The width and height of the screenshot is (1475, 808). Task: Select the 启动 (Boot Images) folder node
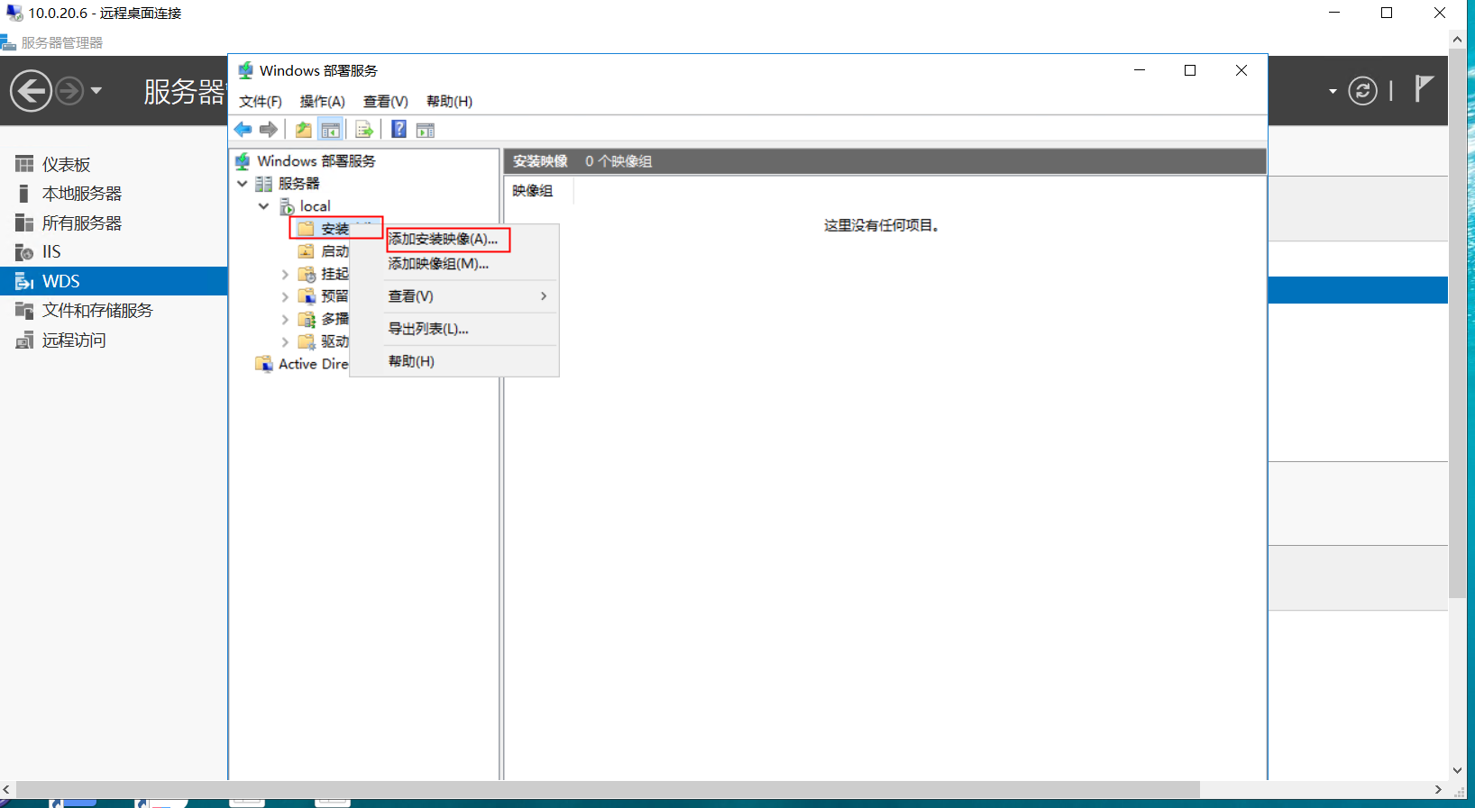coord(325,251)
